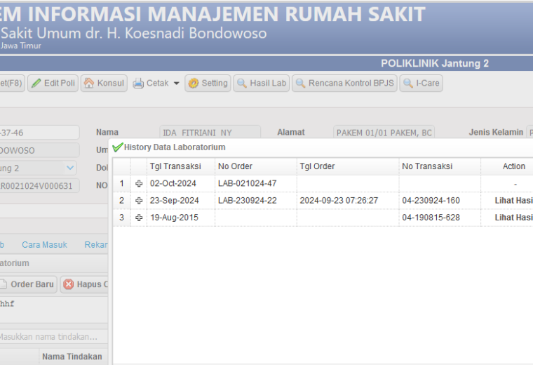This screenshot has width=533, height=365.
Task: Expand row 1 dated 02-Oct-2024
Action: pyautogui.click(x=139, y=184)
